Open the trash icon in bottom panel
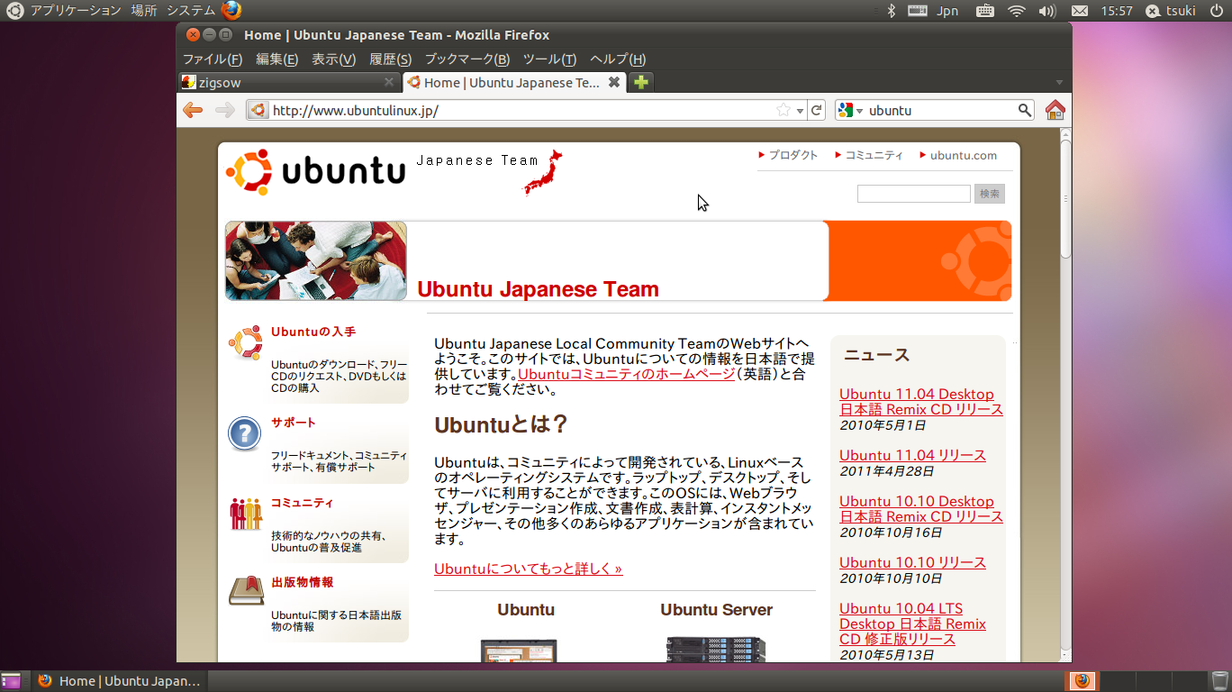The width and height of the screenshot is (1232, 692). pyautogui.click(x=1219, y=681)
